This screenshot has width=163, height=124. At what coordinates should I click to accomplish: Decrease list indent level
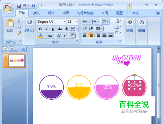coord(85,29)
